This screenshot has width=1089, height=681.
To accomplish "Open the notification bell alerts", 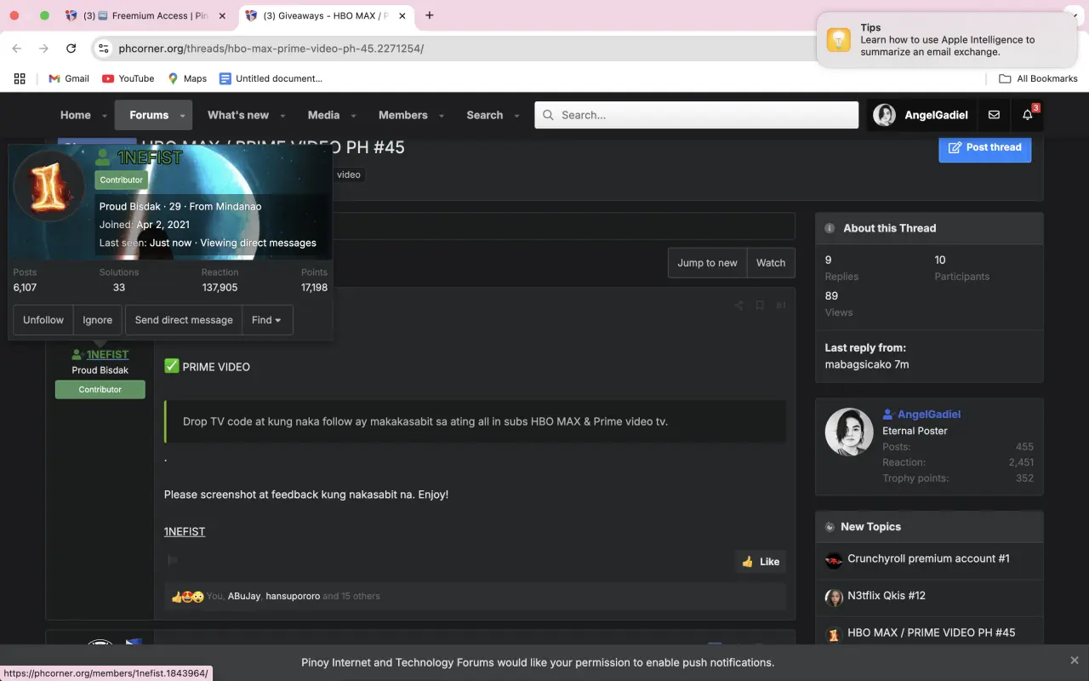I will point(1028,115).
